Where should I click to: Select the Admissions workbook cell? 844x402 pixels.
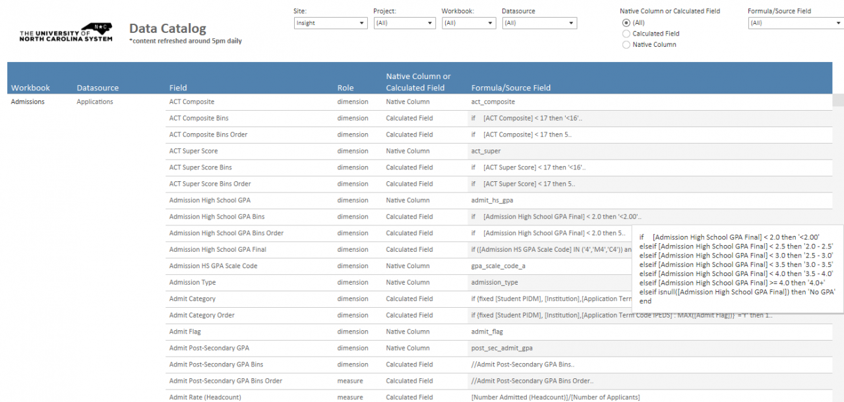27,101
